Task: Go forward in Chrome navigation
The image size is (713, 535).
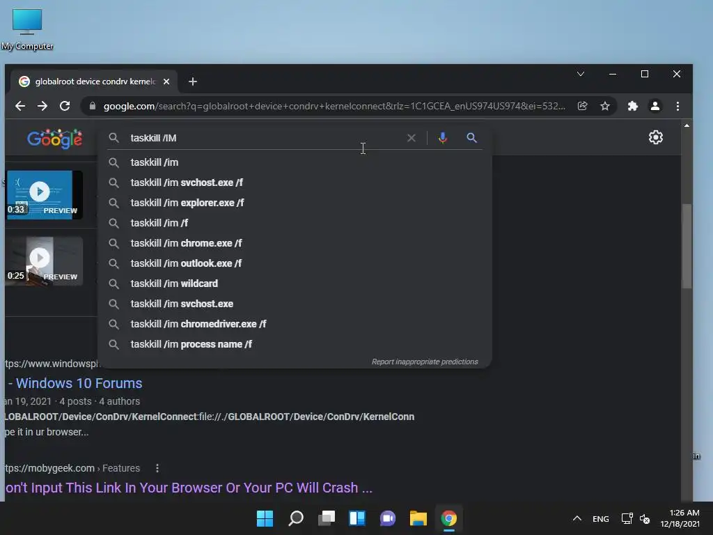Action: pos(42,106)
